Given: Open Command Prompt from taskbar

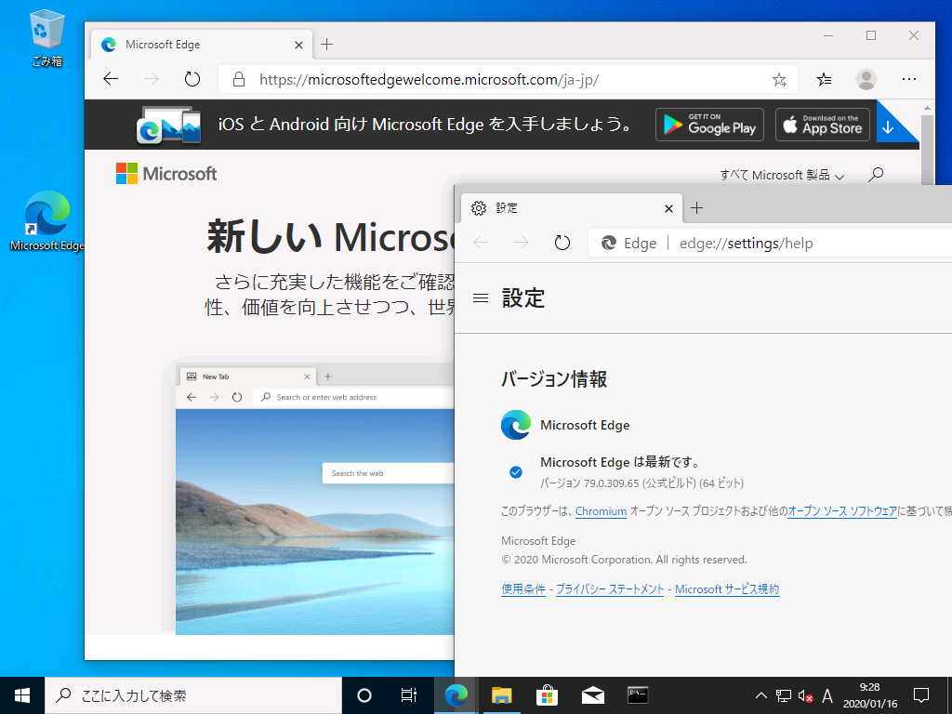Looking at the screenshot, I should 638,695.
